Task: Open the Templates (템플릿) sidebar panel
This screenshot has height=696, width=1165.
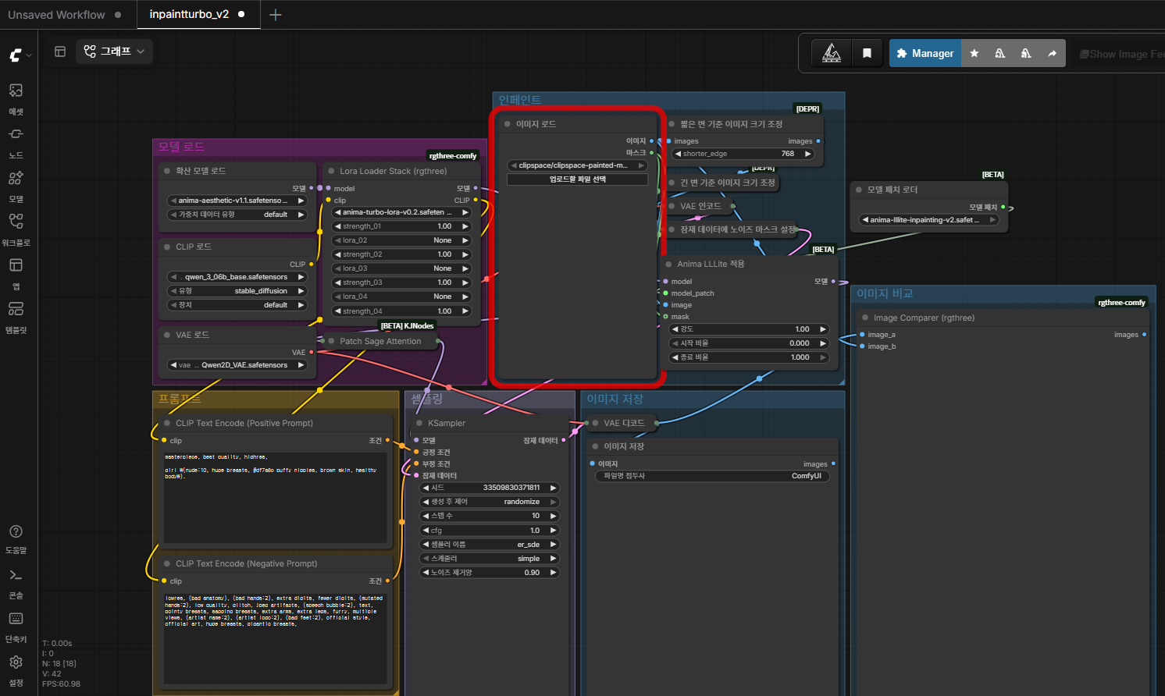Action: point(16,318)
